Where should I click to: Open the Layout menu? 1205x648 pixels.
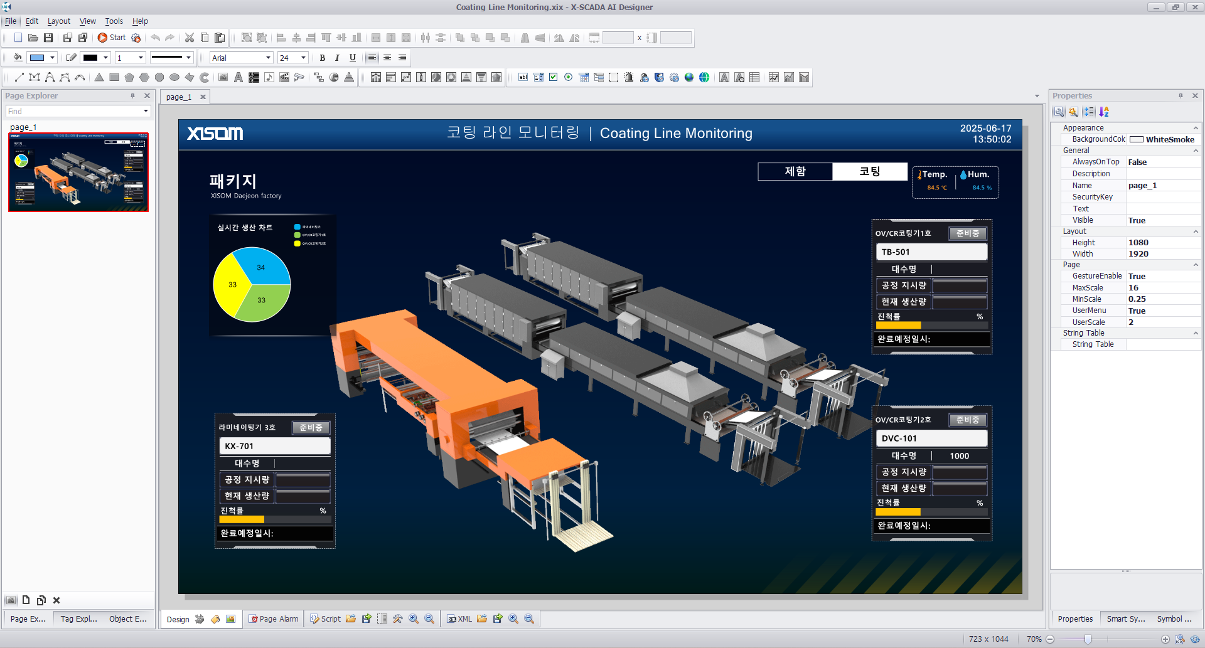point(59,21)
